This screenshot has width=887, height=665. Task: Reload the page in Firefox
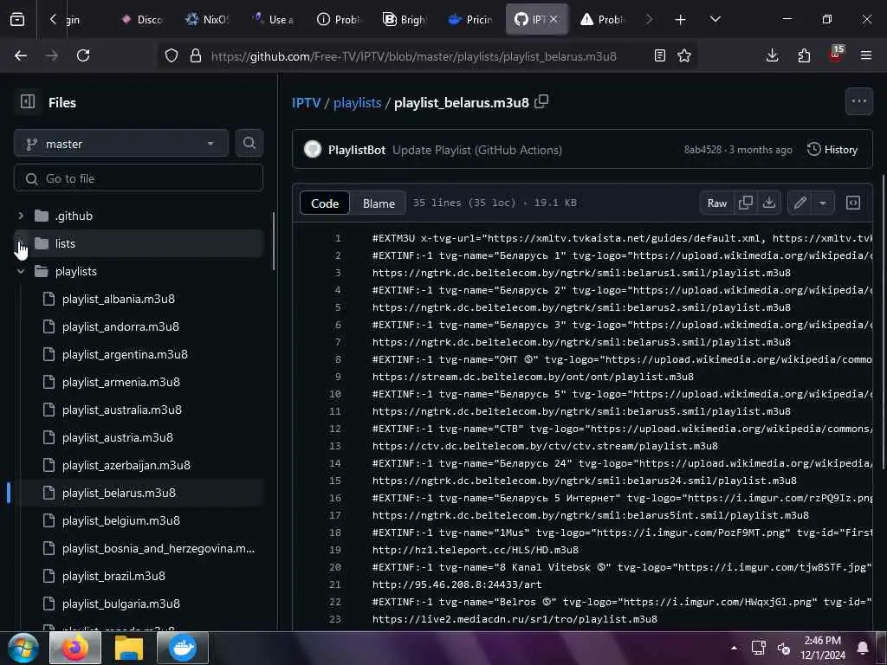point(83,55)
